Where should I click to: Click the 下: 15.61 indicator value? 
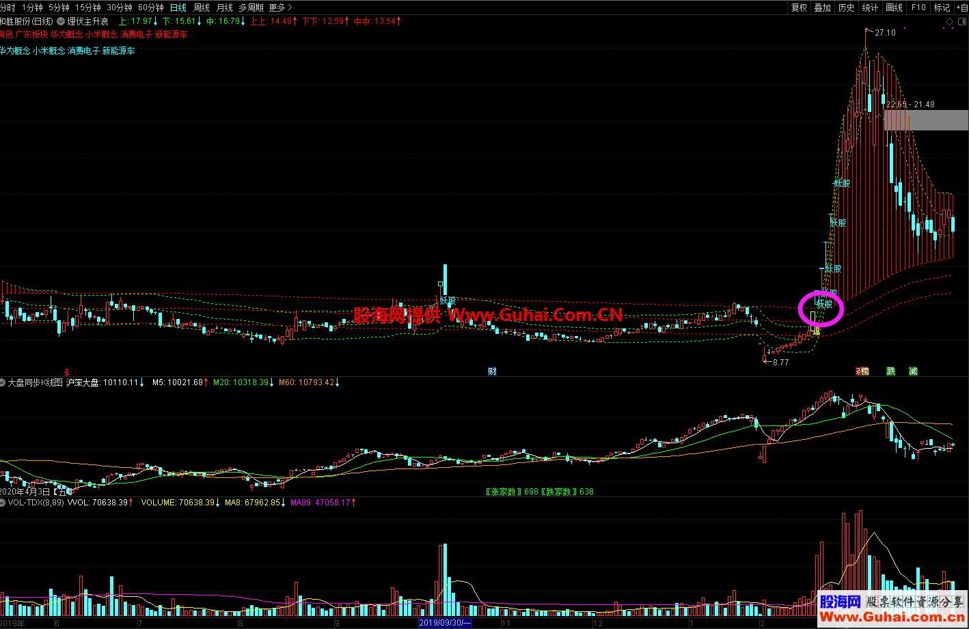(182, 21)
